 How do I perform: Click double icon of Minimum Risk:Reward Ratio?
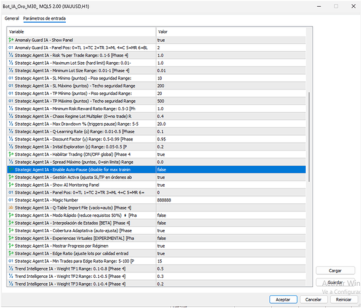coord(11,108)
